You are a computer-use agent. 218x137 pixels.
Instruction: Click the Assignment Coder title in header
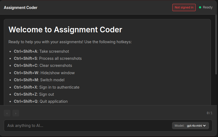21,8
